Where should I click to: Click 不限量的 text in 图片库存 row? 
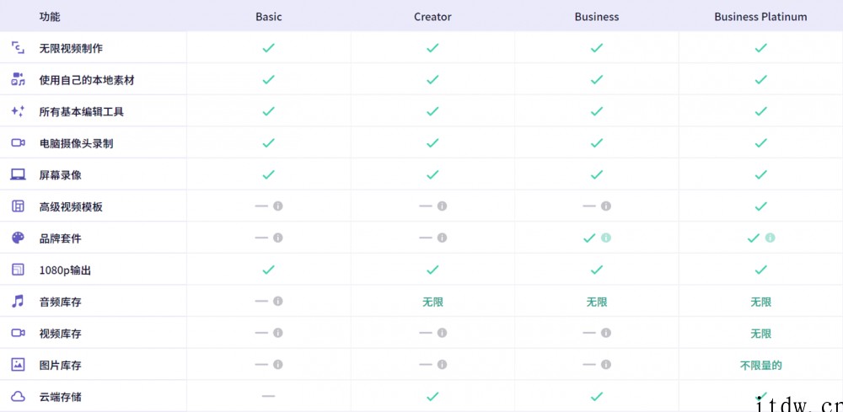point(760,366)
